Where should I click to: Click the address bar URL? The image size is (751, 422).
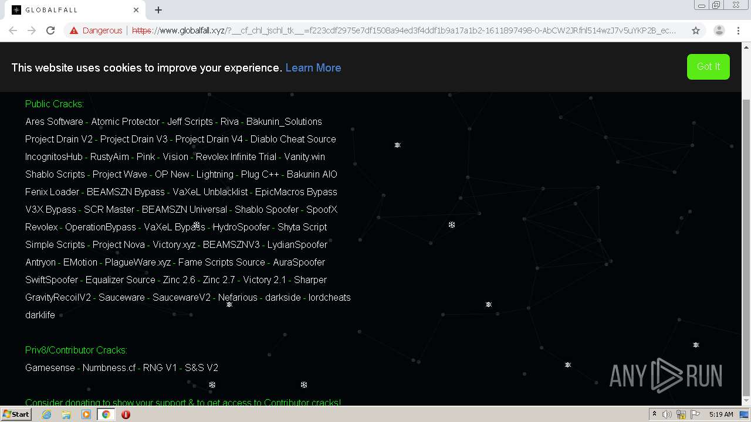tap(405, 30)
